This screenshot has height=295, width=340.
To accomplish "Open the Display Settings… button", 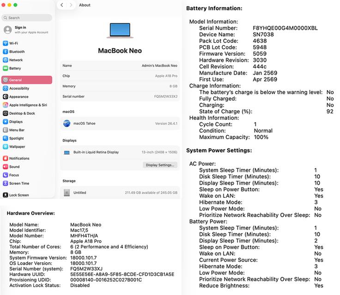I will [x=160, y=165].
